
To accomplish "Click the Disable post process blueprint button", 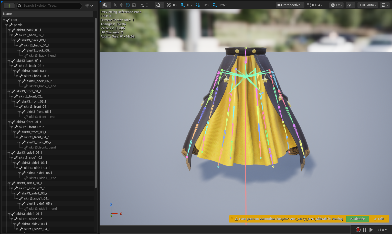I will [357, 219].
